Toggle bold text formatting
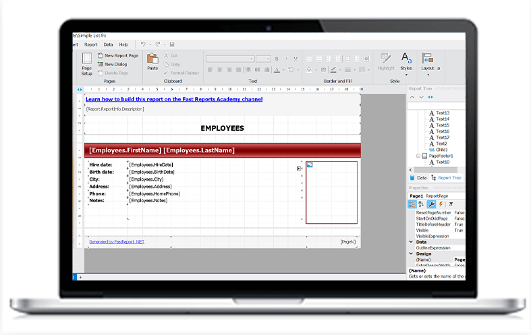531x335 pixels. [277, 59]
